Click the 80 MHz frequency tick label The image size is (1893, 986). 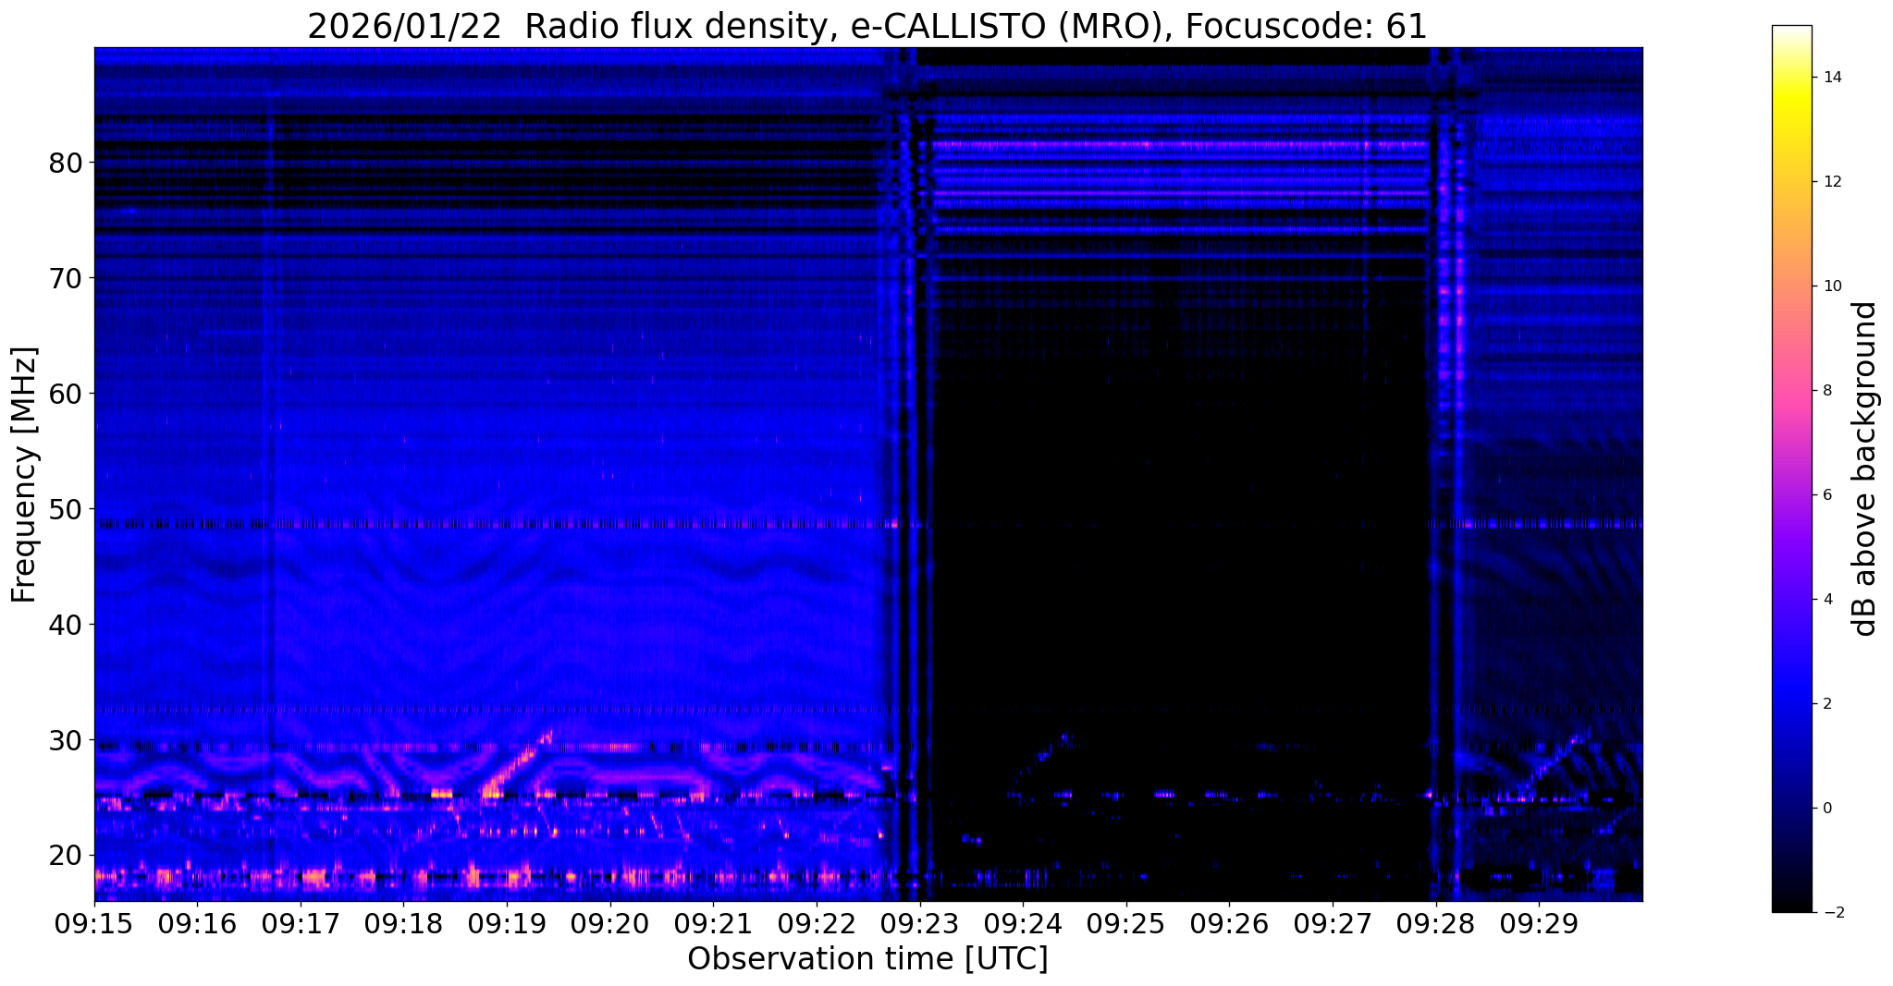point(65,163)
